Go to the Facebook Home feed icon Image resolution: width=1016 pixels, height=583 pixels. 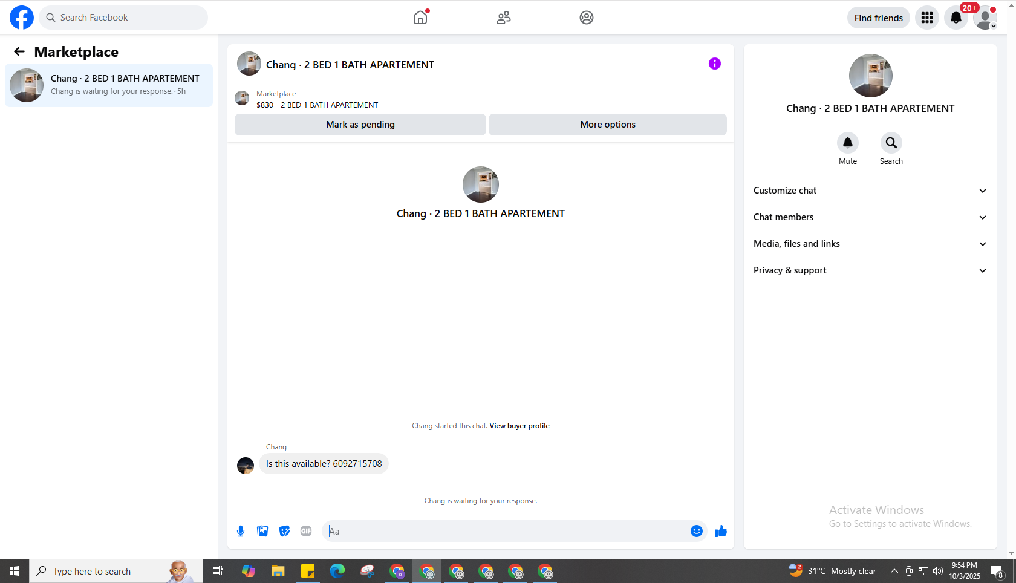tap(420, 18)
